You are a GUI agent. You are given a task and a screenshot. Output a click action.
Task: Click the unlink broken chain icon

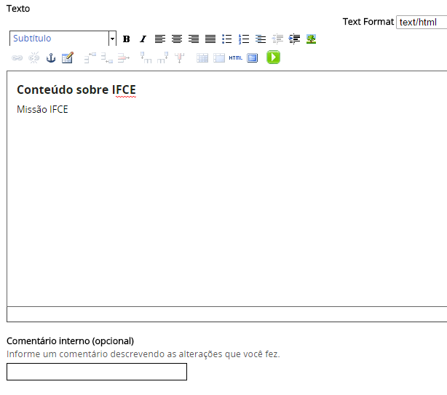tap(34, 57)
